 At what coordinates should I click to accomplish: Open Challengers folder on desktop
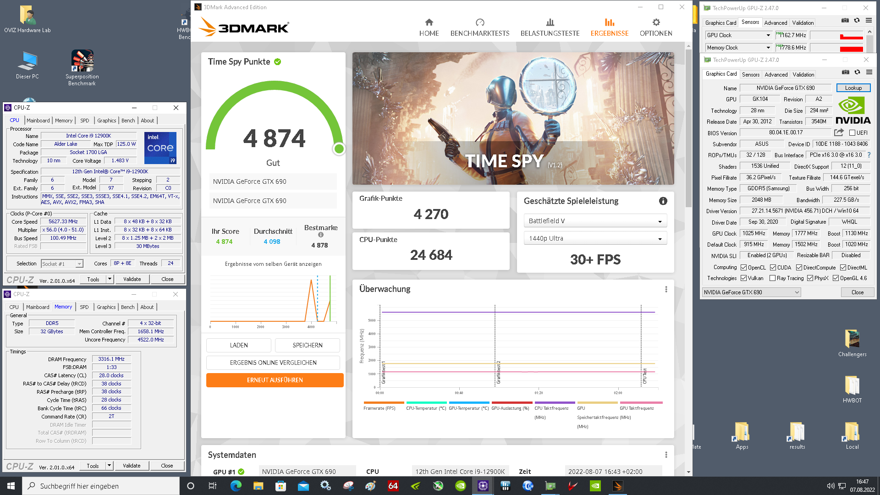click(852, 343)
